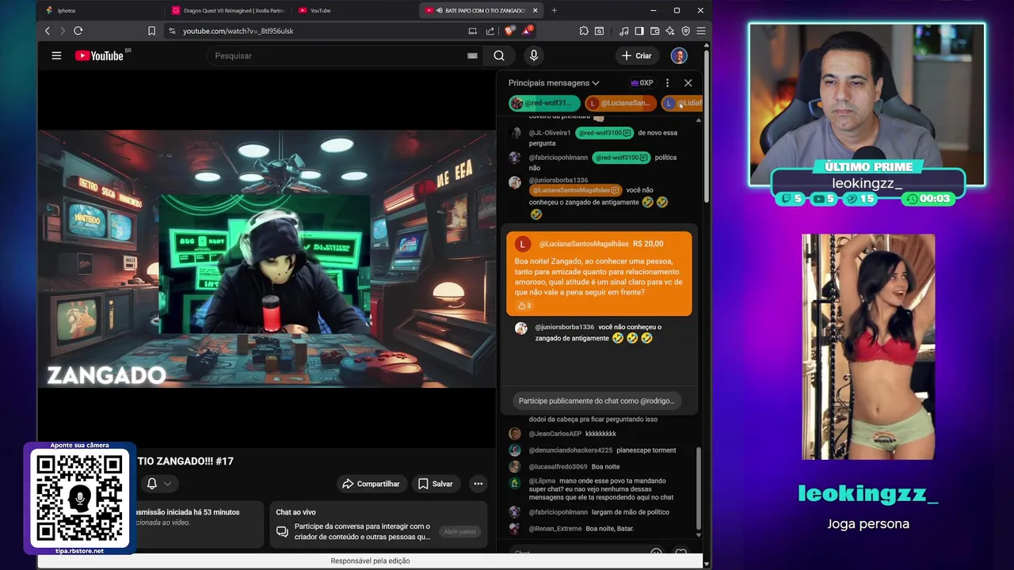Select the 'Chat ao vivo' heading

[x=295, y=512]
